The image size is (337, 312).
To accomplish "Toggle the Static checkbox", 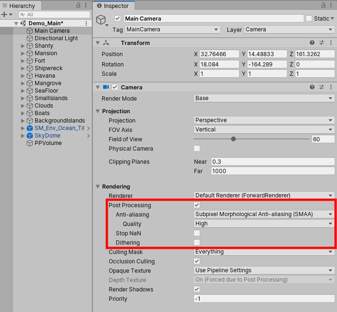I will pyautogui.click(x=309, y=18).
